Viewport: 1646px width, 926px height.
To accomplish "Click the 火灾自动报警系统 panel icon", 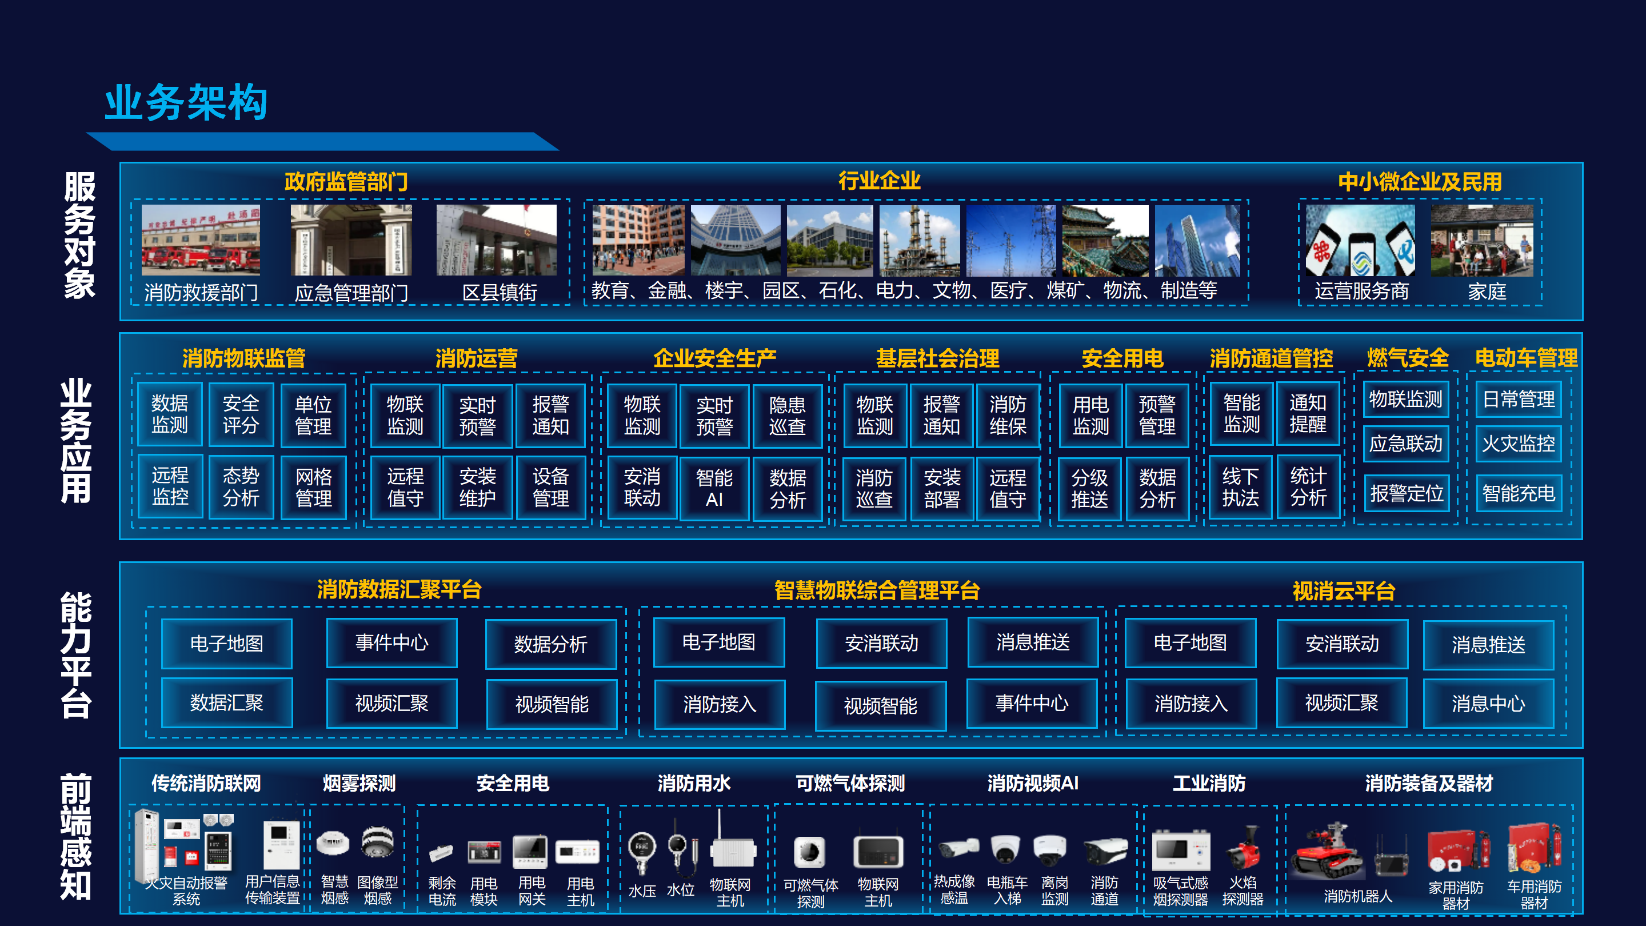I will click(x=178, y=844).
